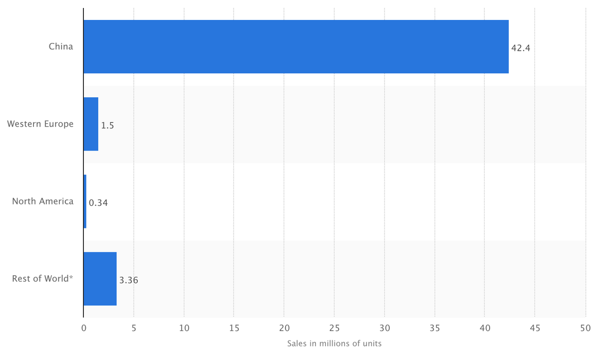Click the 50 tick mark label
This screenshot has height=351, width=599.
pos(585,328)
